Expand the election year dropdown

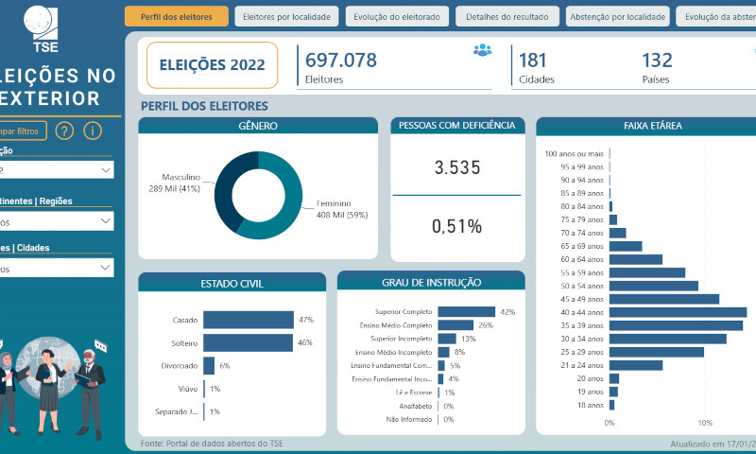point(56,170)
